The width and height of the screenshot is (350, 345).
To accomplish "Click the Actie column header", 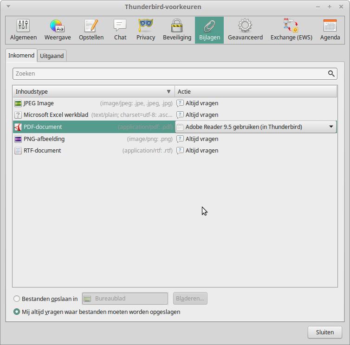I will point(256,91).
